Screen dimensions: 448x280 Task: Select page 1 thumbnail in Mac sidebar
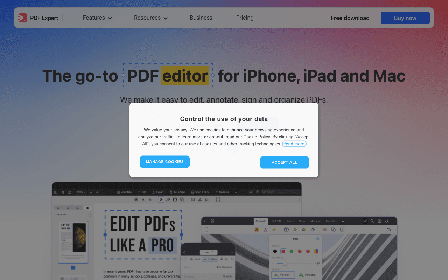[x=73, y=242]
